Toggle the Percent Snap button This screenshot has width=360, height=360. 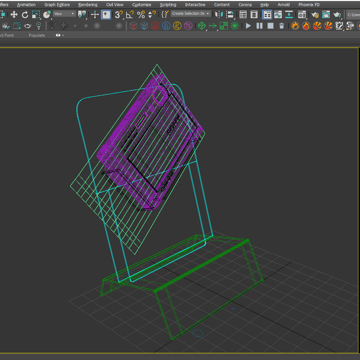(141, 14)
